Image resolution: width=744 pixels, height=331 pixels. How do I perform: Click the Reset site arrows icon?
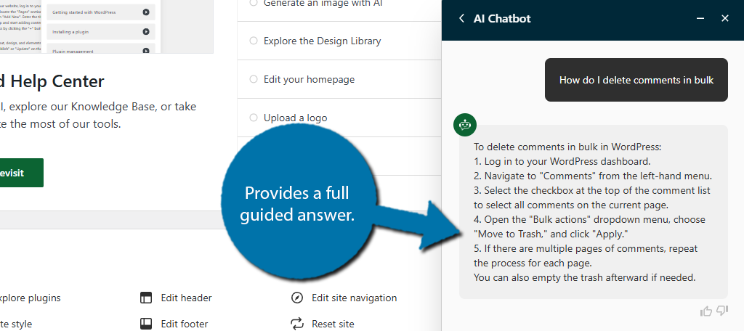(297, 324)
